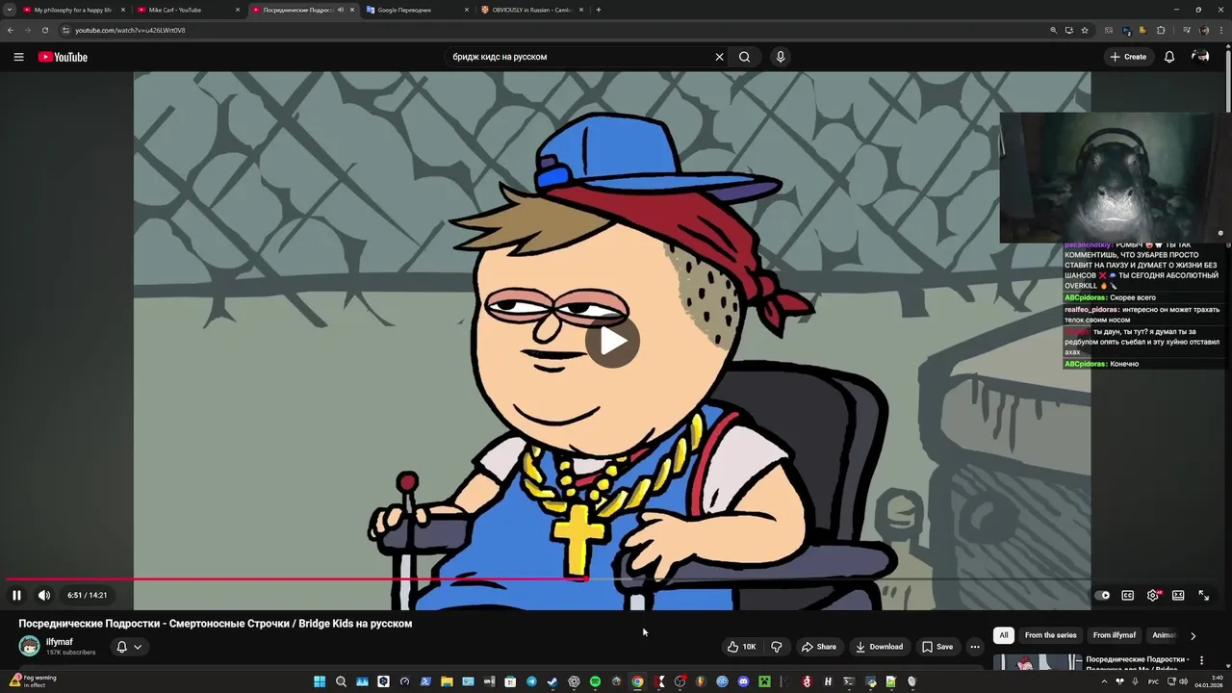Save the video to a playlist

pyautogui.click(x=937, y=647)
